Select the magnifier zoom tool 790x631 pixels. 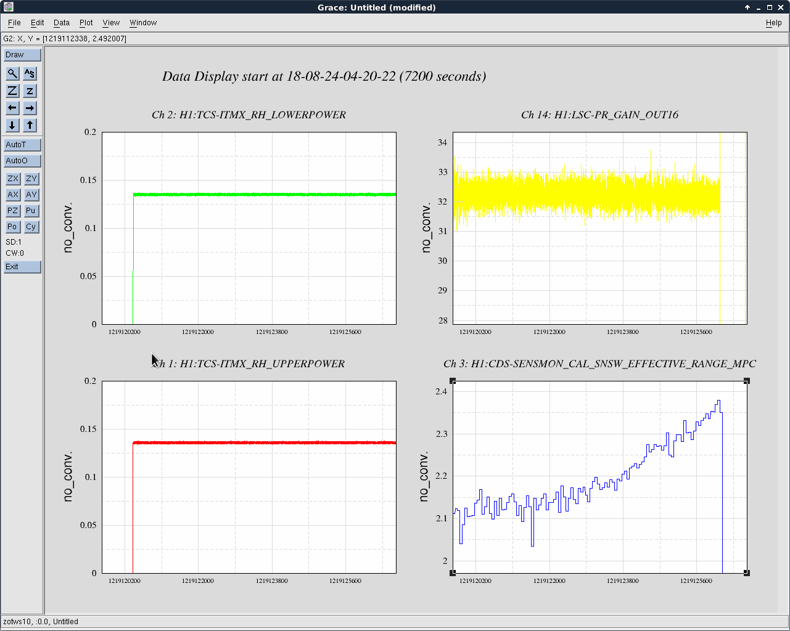point(12,73)
